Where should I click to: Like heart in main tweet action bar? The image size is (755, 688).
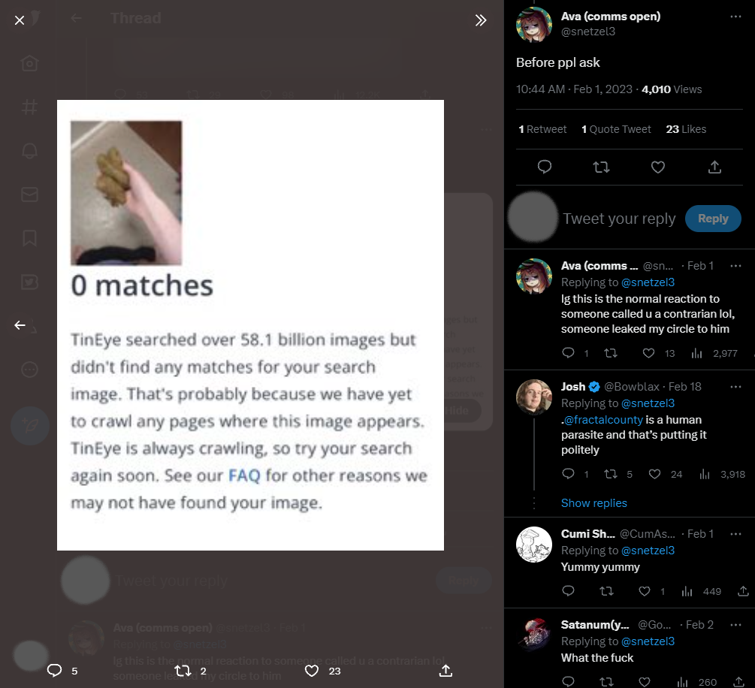pos(658,167)
